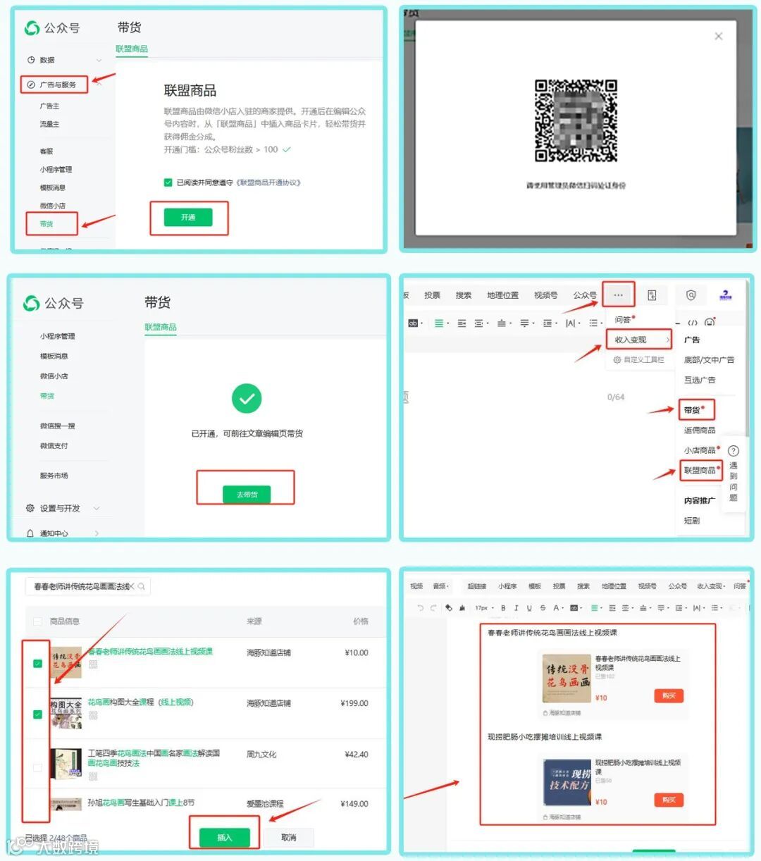Click the clock icon beside 数据

pyautogui.click(x=31, y=60)
